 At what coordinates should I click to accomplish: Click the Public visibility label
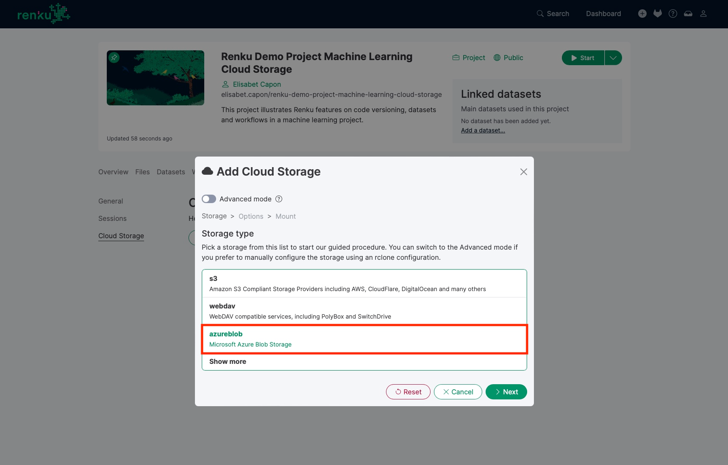508,58
